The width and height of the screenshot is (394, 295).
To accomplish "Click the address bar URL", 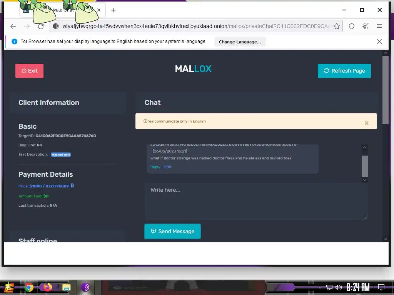I will pyautogui.click(x=195, y=26).
